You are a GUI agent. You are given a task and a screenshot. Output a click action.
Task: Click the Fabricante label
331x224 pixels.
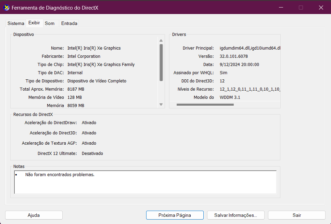pyautogui.click(x=53, y=56)
